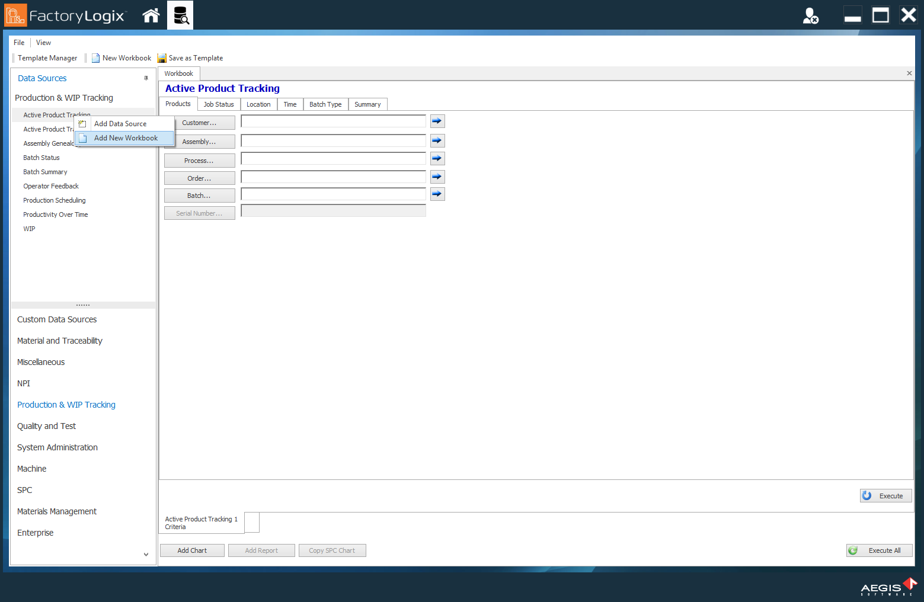Click the New Workbook page icon on the toolbar
Viewport: 924px width, 602px height.
point(95,57)
